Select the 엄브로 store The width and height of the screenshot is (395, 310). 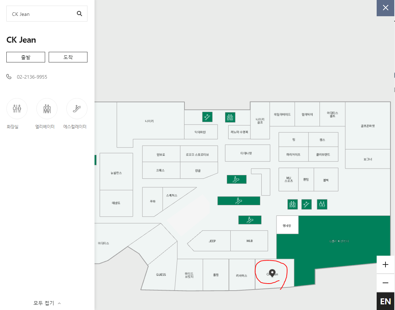coord(161,154)
